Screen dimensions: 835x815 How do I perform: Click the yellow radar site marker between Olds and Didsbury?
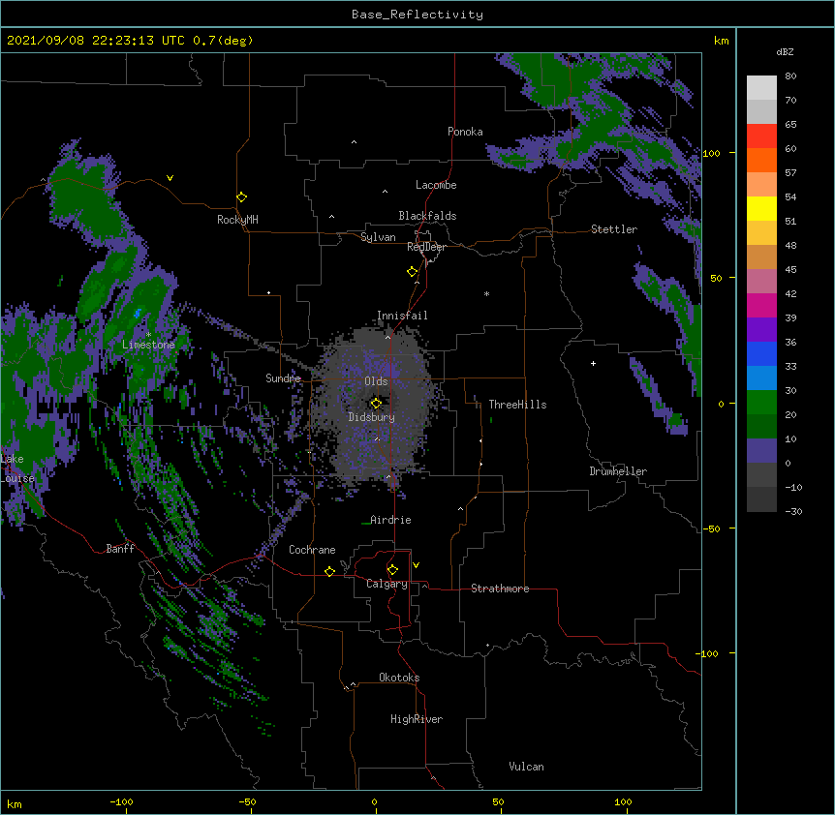point(376,403)
